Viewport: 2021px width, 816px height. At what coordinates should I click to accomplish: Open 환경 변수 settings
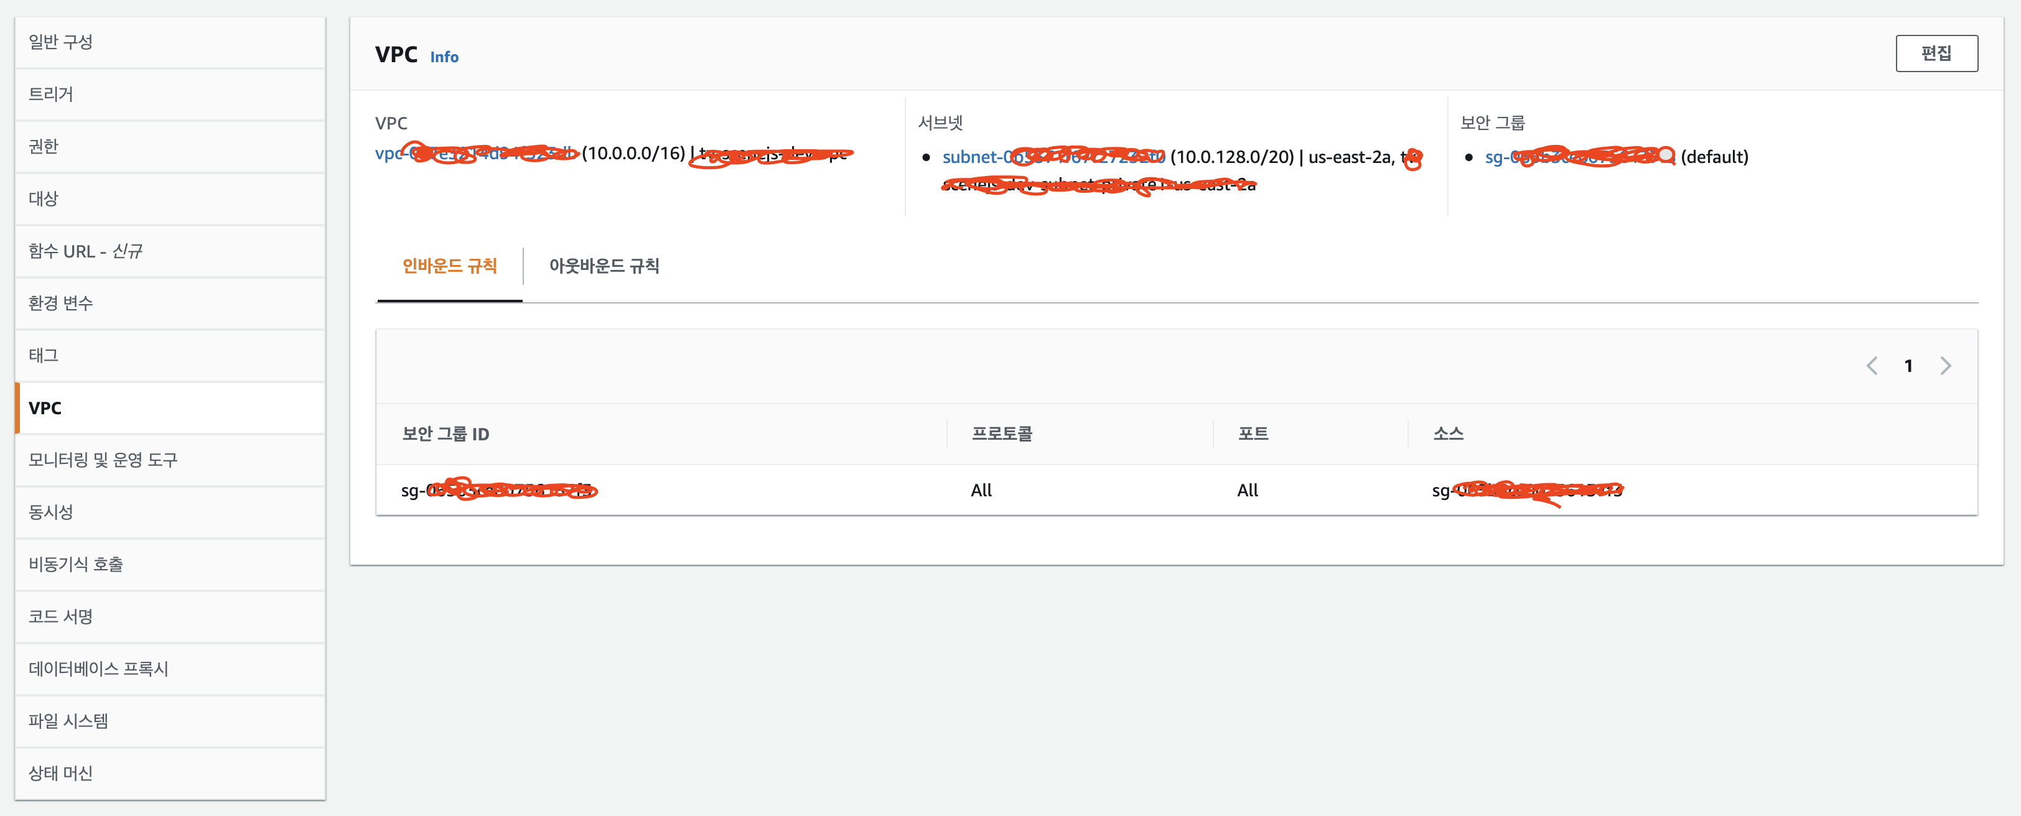60,304
